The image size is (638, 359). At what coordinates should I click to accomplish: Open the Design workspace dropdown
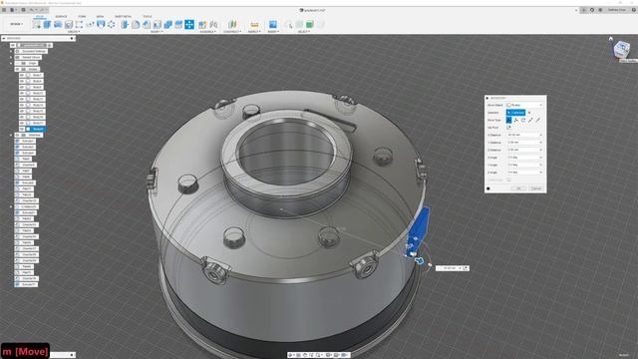(17, 24)
